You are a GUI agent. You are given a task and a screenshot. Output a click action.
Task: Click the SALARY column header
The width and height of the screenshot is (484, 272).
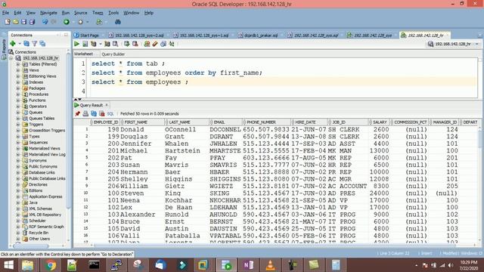tap(380, 122)
